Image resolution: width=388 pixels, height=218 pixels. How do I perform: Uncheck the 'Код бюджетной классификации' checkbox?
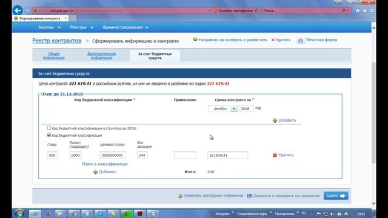[49, 135]
